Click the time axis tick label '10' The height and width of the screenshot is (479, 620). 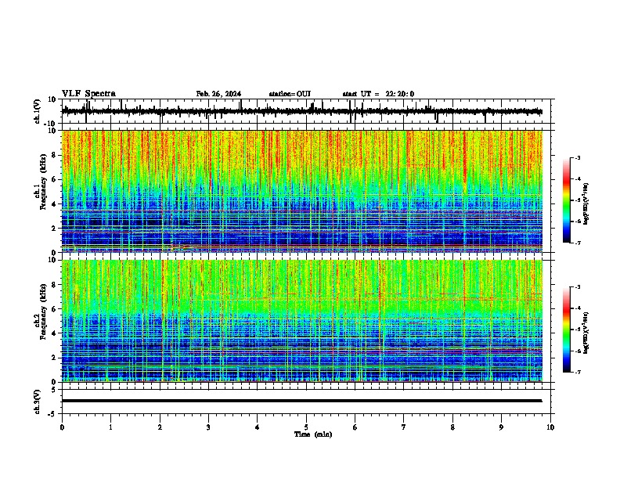pos(550,427)
